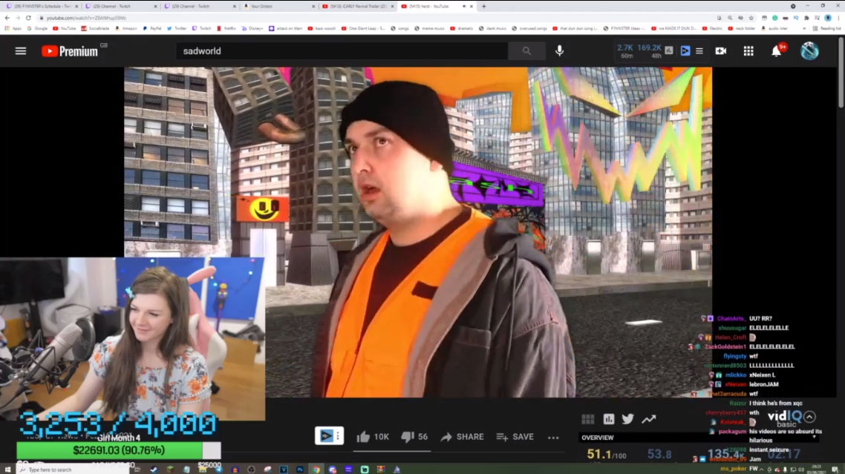Screen dimensions: 845x474
Task: Click the vidIQ video action button below player
Action: (329, 435)
